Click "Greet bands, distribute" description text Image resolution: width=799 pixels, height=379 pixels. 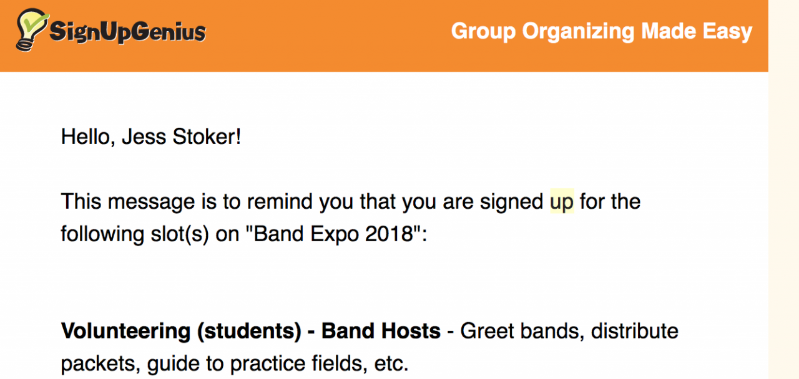[x=569, y=331]
